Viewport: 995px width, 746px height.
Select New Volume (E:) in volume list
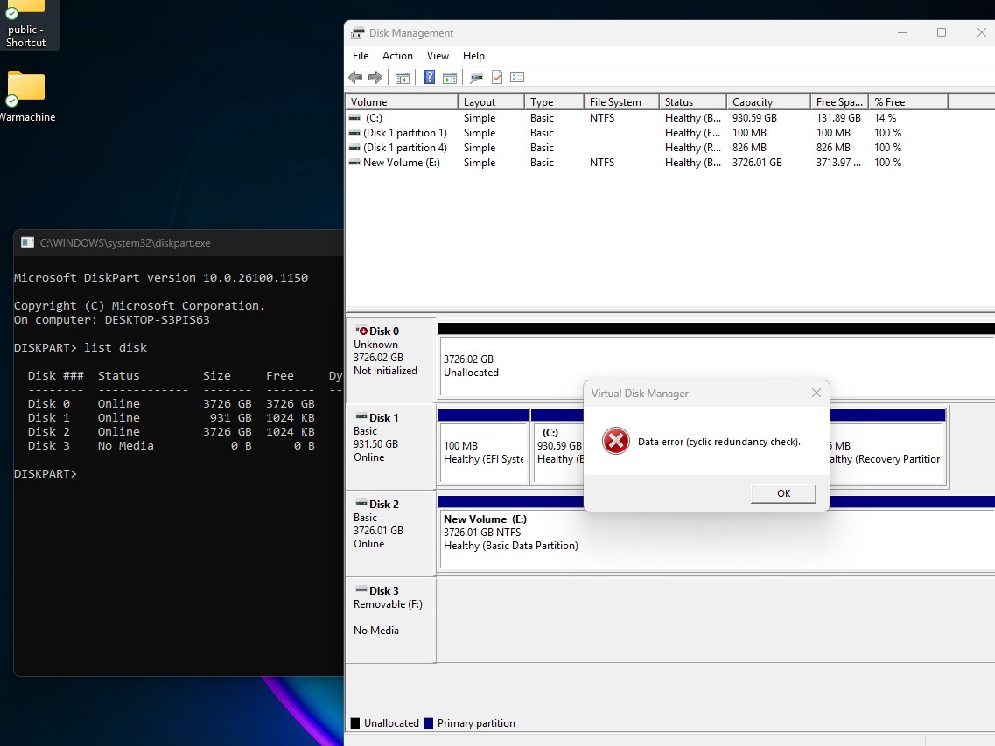(401, 163)
